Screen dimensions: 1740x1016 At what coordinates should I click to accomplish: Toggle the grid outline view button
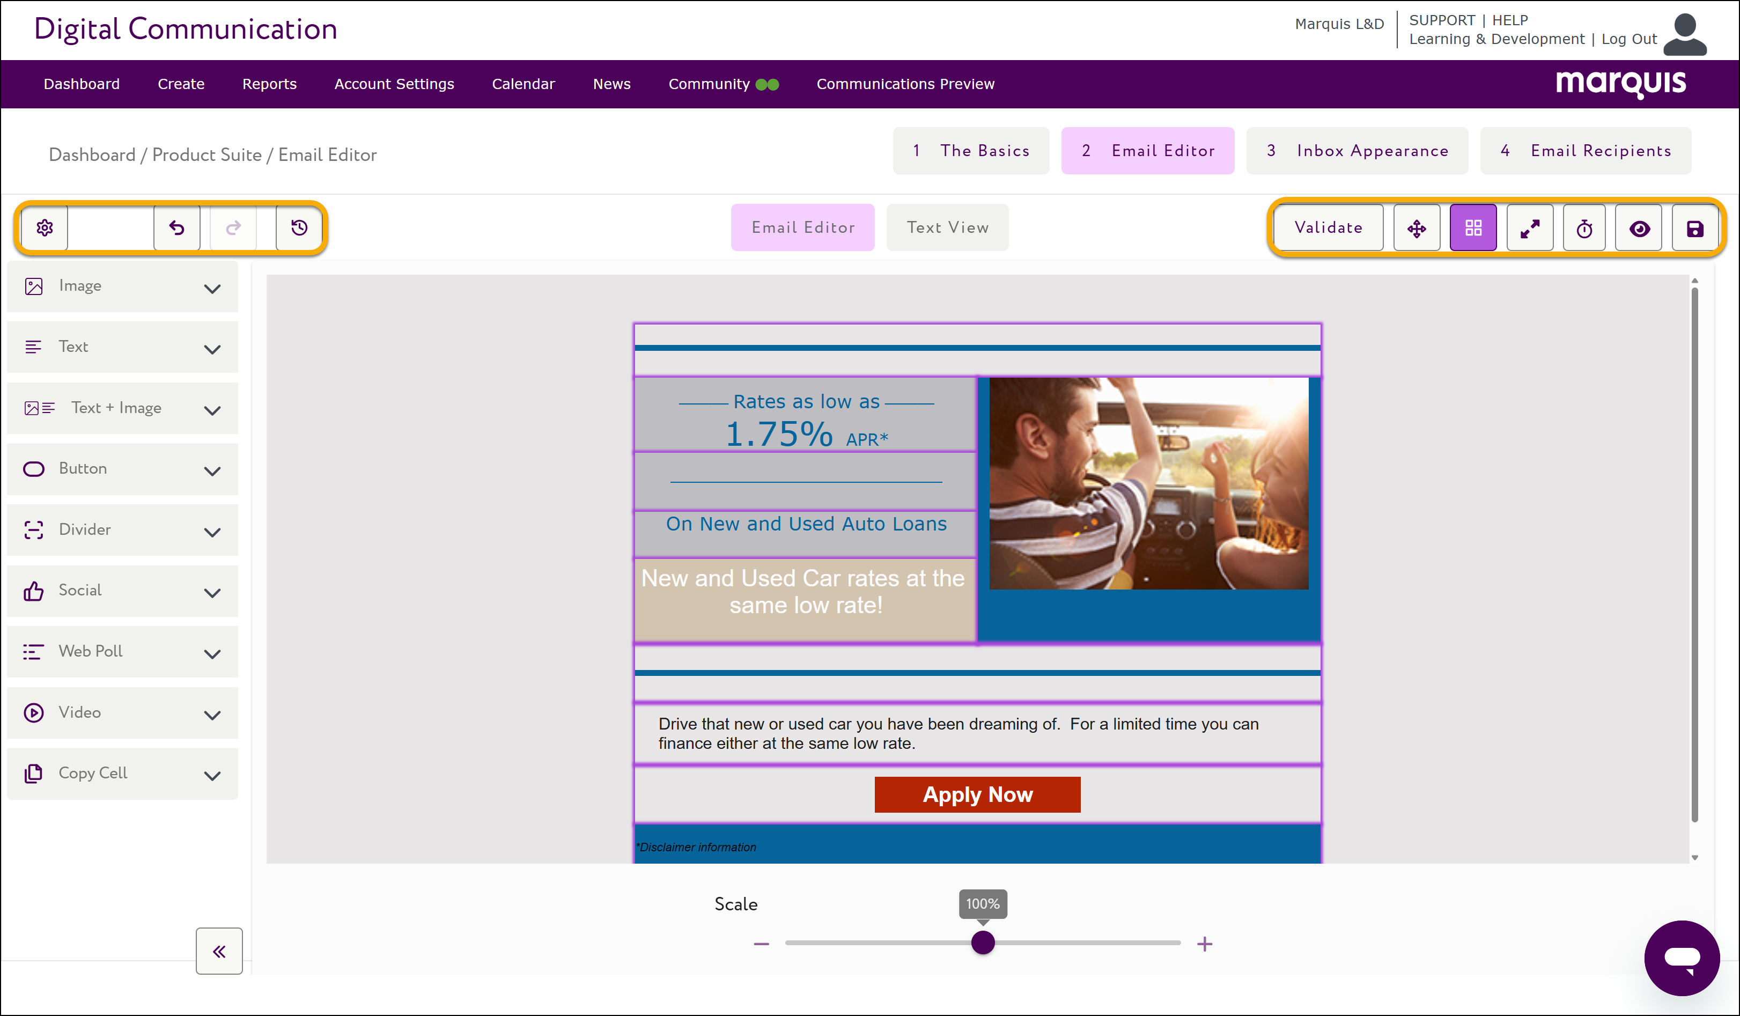[1473, 229]
